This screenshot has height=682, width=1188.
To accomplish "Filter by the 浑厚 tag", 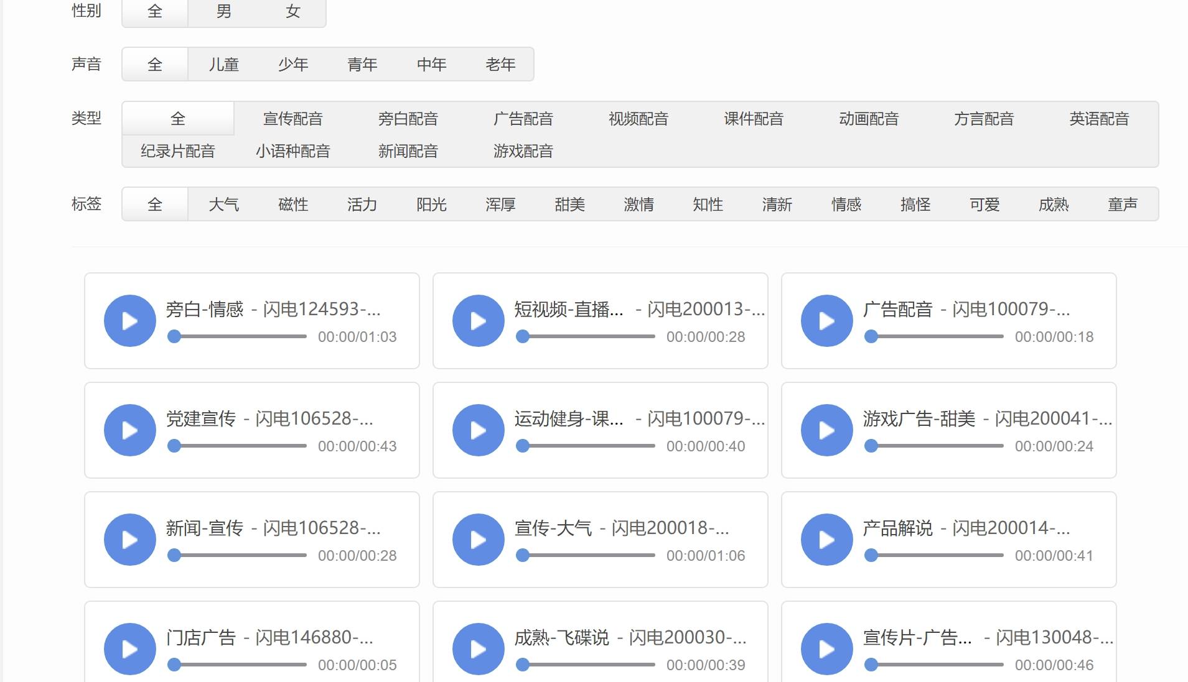I will 500,204.
